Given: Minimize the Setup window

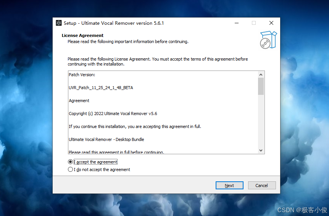Looking at the screenshot, I should (x=237, y=23).
